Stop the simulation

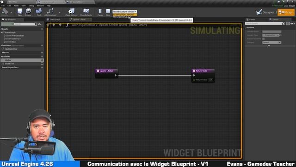108,12
